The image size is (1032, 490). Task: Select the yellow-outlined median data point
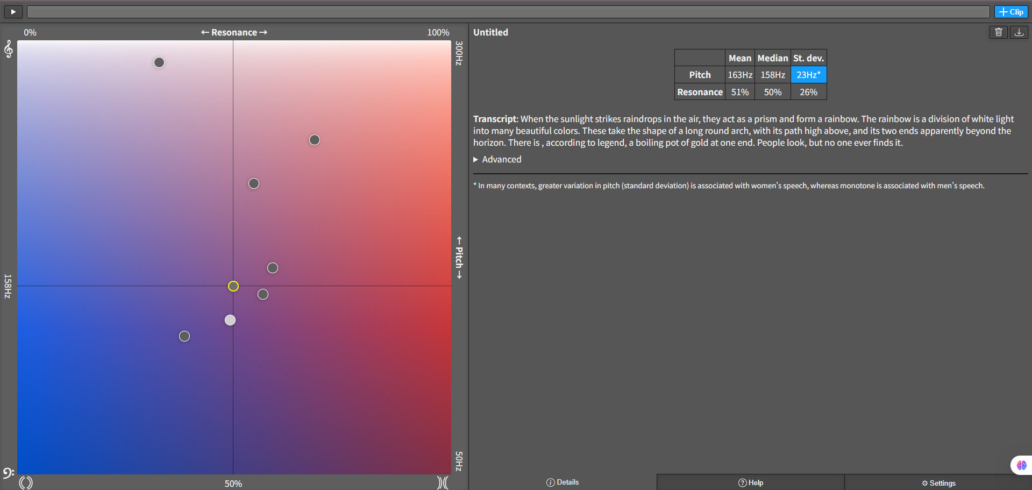click(x=233, y=286)
